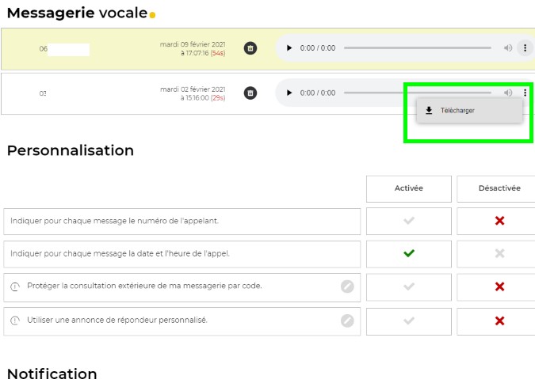Choose Télécharger from the popup menu
This screenshot has height=387, width=535.
point(469,110)
